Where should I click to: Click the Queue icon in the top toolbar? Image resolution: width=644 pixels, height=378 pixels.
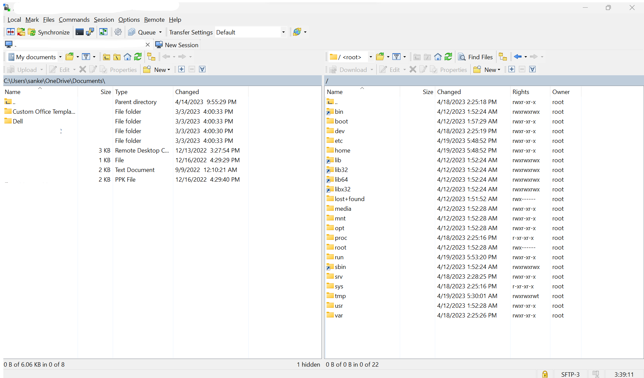(x=131, y=32)
